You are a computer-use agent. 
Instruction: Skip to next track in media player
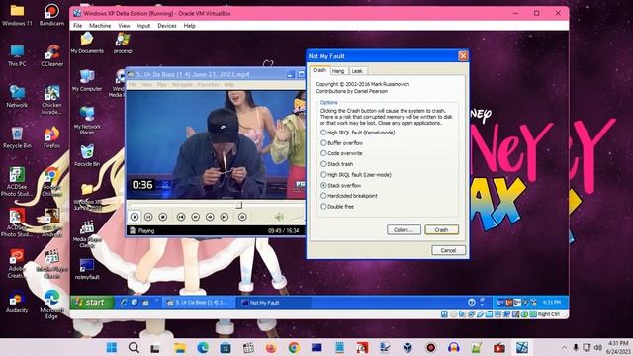[x=225, y=217]
